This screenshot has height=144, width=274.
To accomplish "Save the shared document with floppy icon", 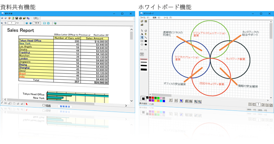I will [x=17, y=18].
